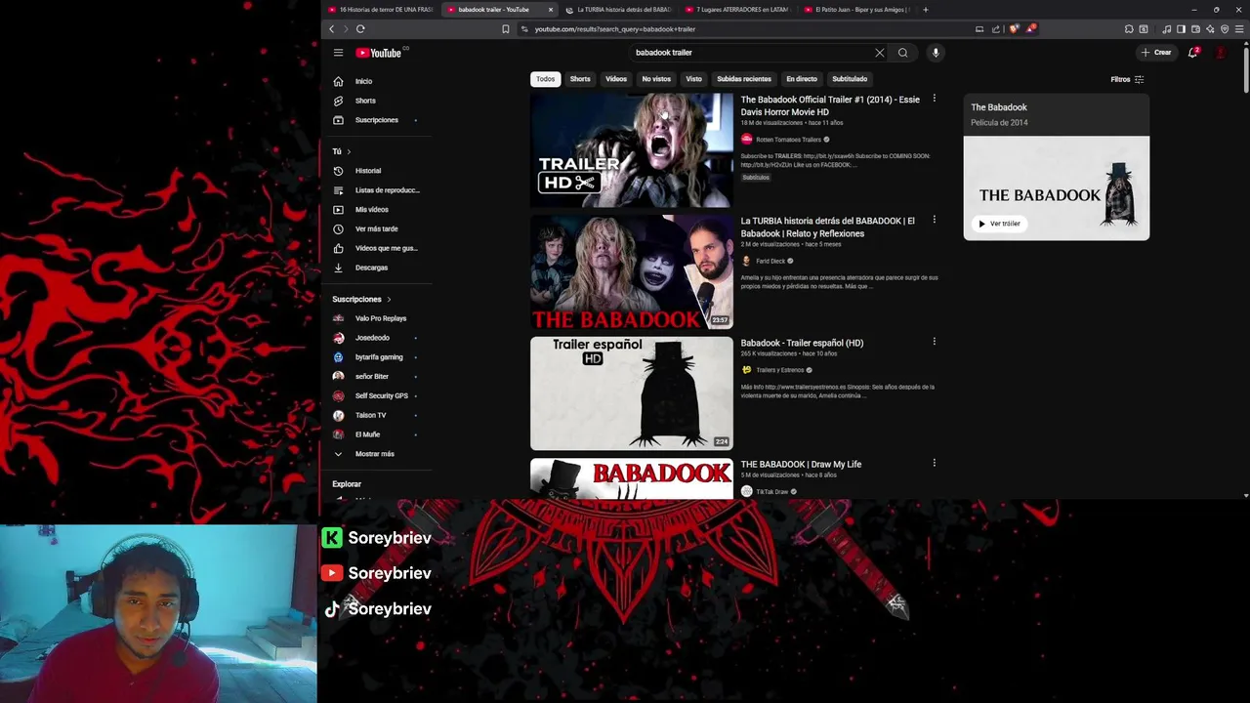Select the Shorts filter chip
Viewport: 1250px width, 703px height.
(x=580, y=79)
